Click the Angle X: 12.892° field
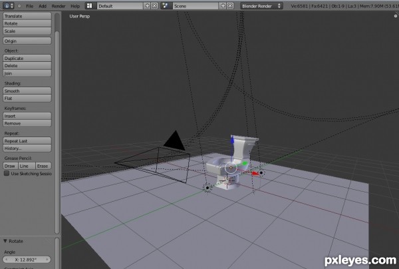 27,260
